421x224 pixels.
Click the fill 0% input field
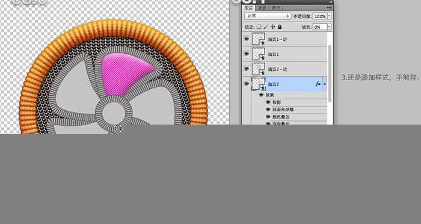click(x=319, y=27)
